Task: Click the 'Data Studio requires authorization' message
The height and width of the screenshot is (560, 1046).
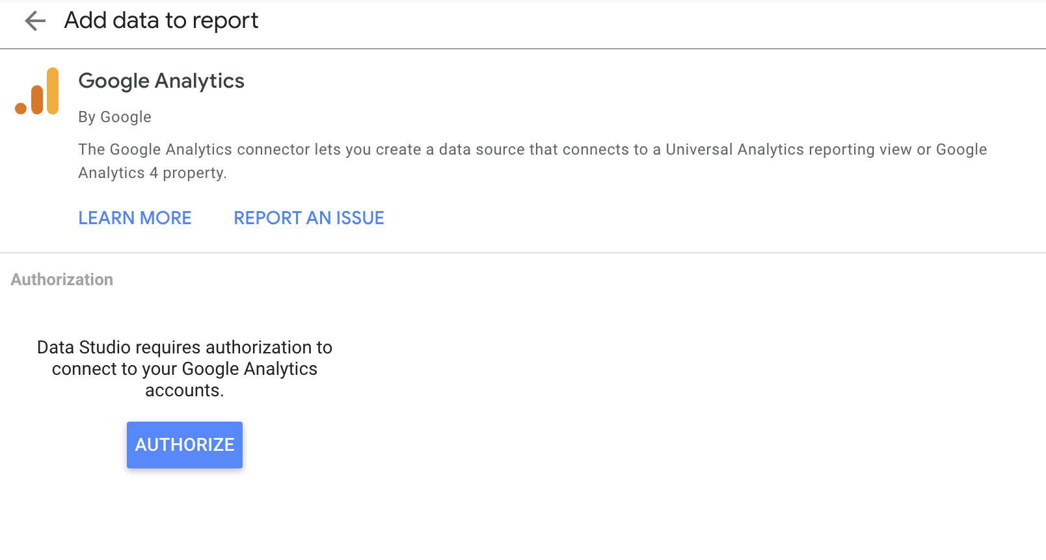Action: [185, 368]
